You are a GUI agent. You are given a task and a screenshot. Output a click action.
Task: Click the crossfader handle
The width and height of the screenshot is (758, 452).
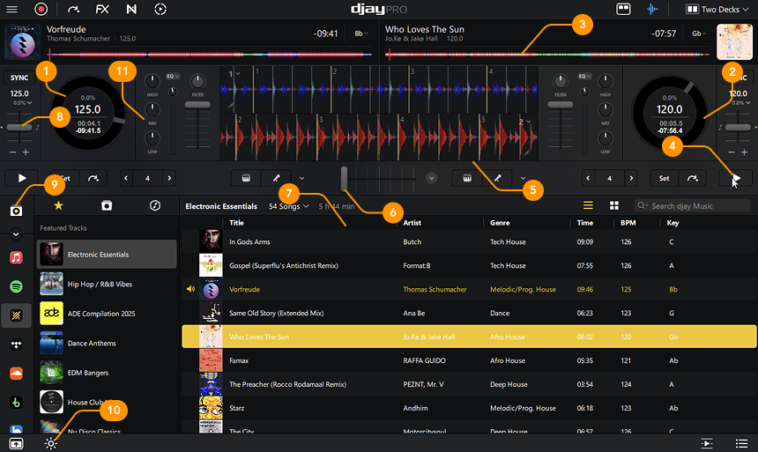pyautogui.click(x=345, y=178)
